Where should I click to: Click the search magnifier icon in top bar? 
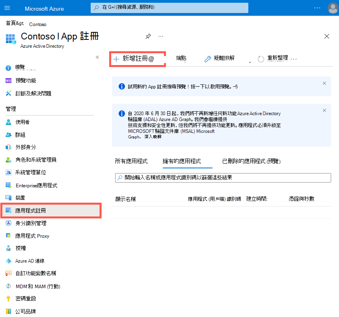97,7
